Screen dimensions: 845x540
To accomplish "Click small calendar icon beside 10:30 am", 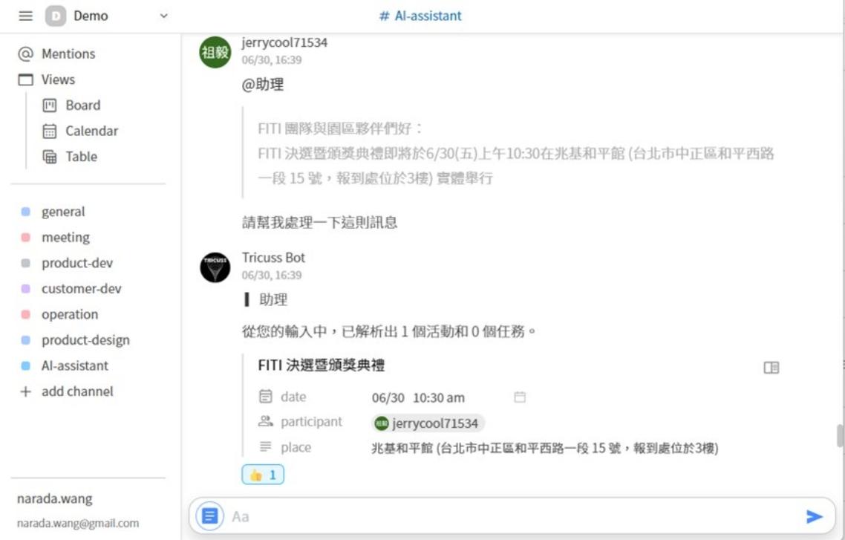I will click(x=520, y=397).
